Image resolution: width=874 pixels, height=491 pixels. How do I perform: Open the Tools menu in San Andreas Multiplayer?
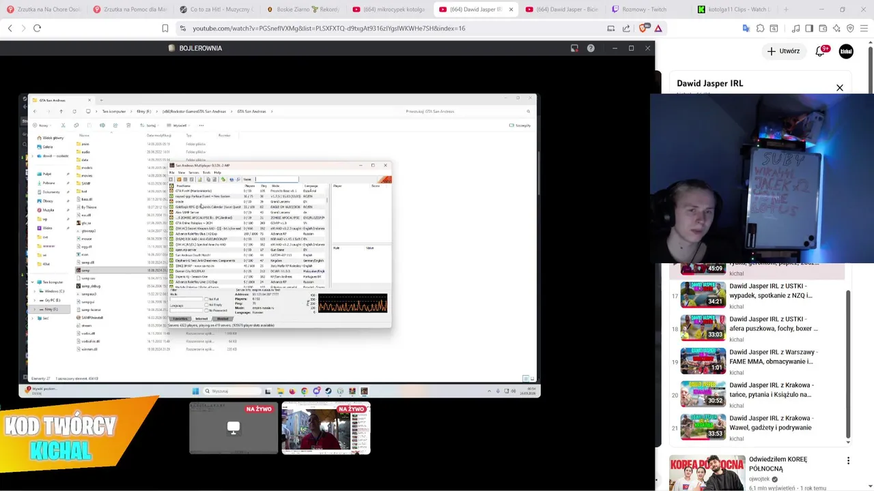coord(207,173)
